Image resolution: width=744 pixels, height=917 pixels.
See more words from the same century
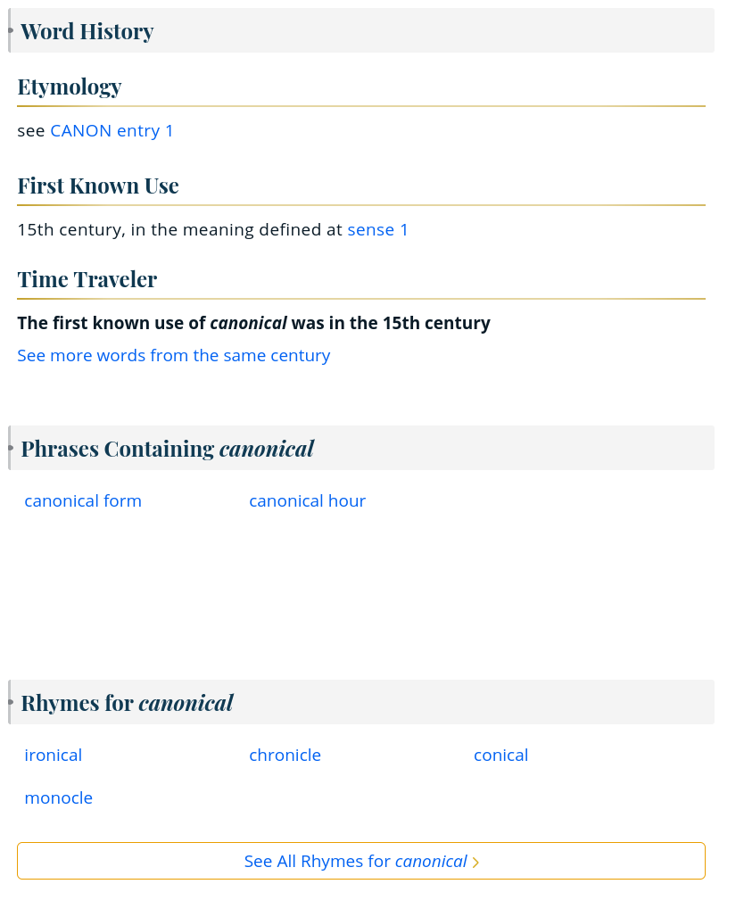(174, 356)
